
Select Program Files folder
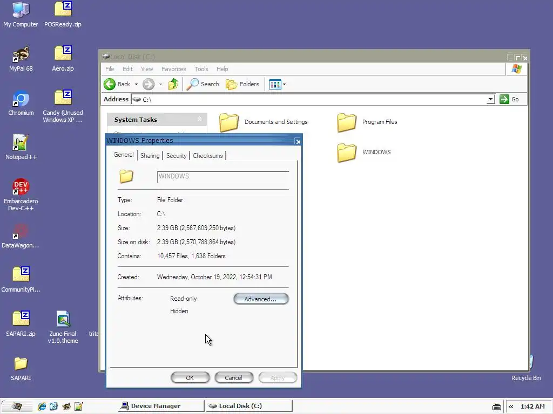click(x=367, y=122)
